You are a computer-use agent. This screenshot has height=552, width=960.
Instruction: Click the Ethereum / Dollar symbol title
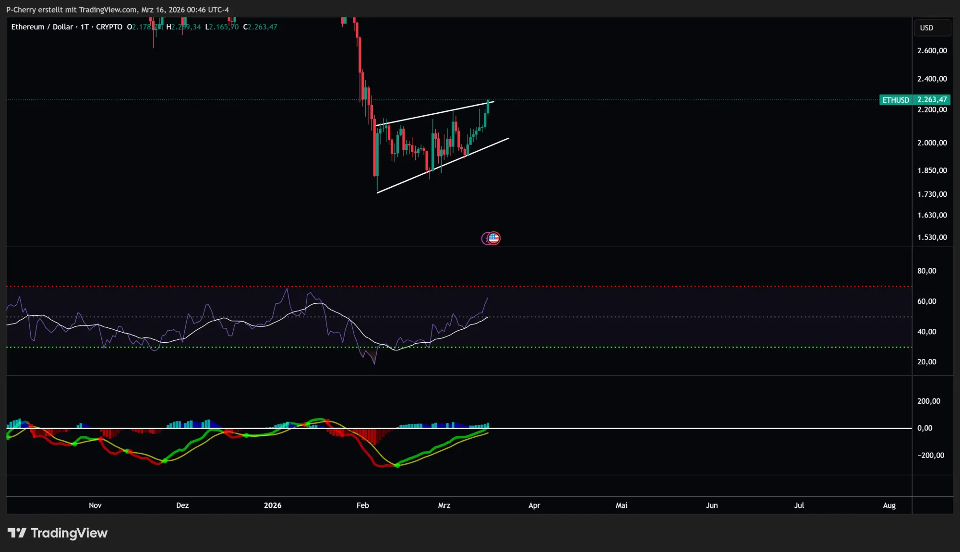[x=42, y=27]
